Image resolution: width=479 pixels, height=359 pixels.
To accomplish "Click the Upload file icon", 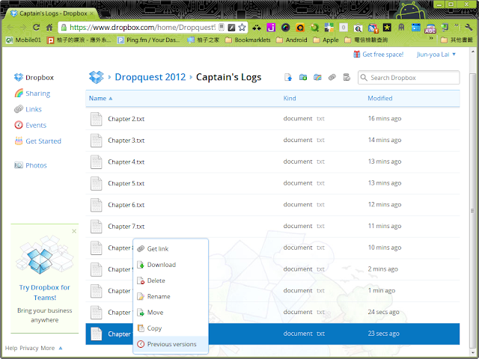I will [288, 78].
